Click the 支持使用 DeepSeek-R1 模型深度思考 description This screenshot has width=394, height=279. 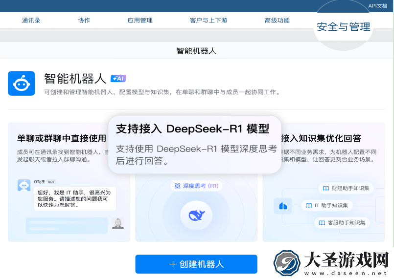196,155
